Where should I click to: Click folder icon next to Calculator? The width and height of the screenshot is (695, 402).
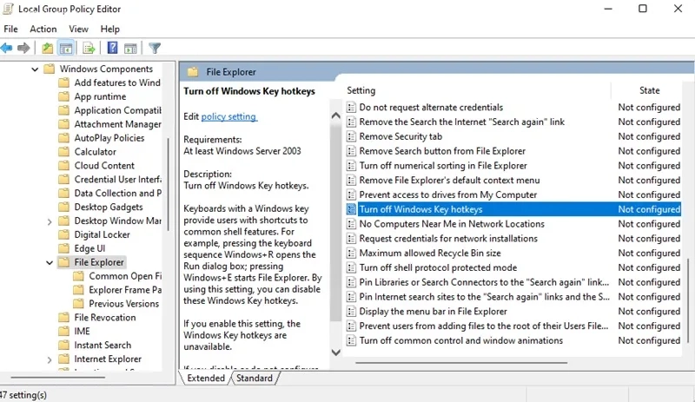(63, 152)
